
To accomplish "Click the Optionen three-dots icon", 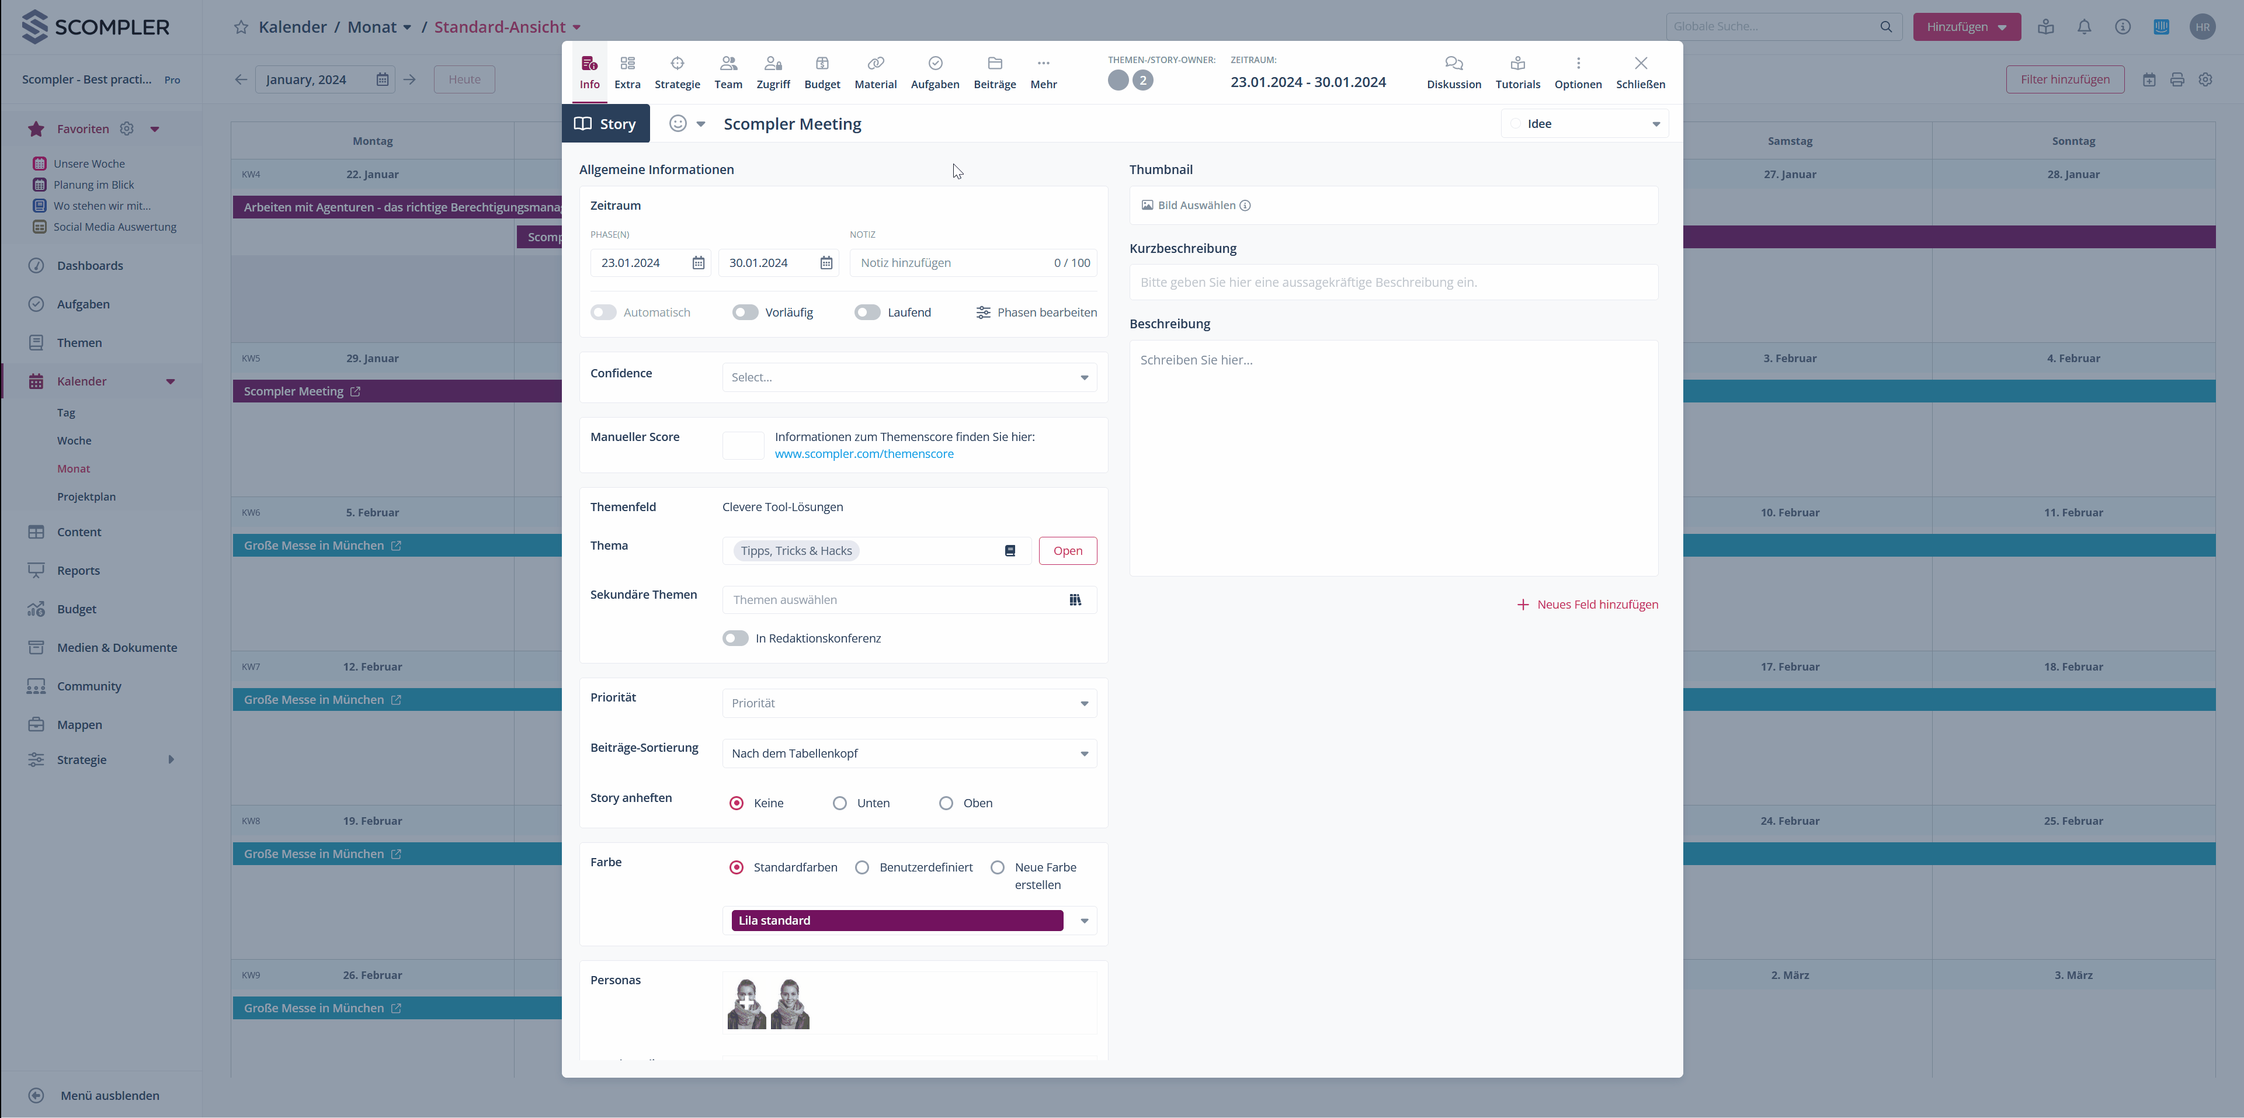I will coord(1578,64).
